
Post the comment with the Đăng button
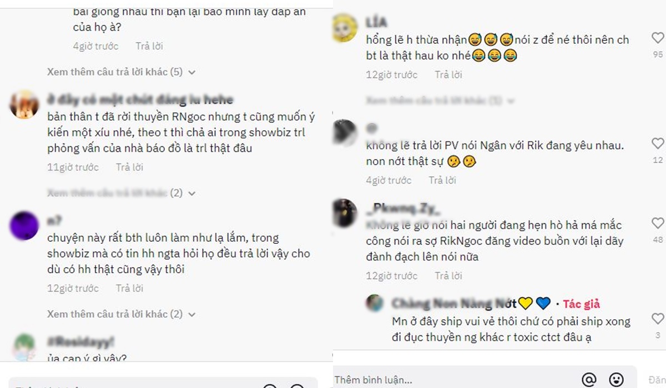[657, 380]
